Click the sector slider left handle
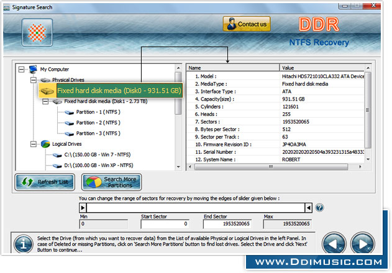This screenshot has height=273, width=392. pos(83,208)
